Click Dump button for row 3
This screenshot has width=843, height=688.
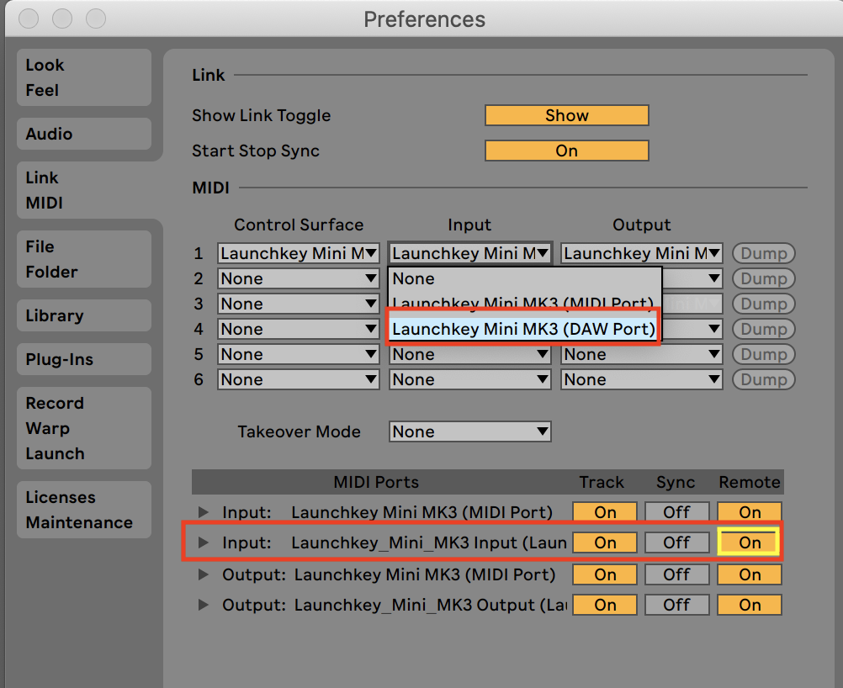tap(763, 304)
